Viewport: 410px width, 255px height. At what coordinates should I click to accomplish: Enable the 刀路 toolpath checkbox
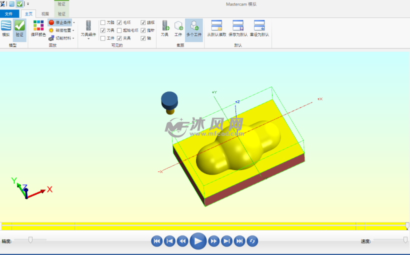[x=103, y=23]
